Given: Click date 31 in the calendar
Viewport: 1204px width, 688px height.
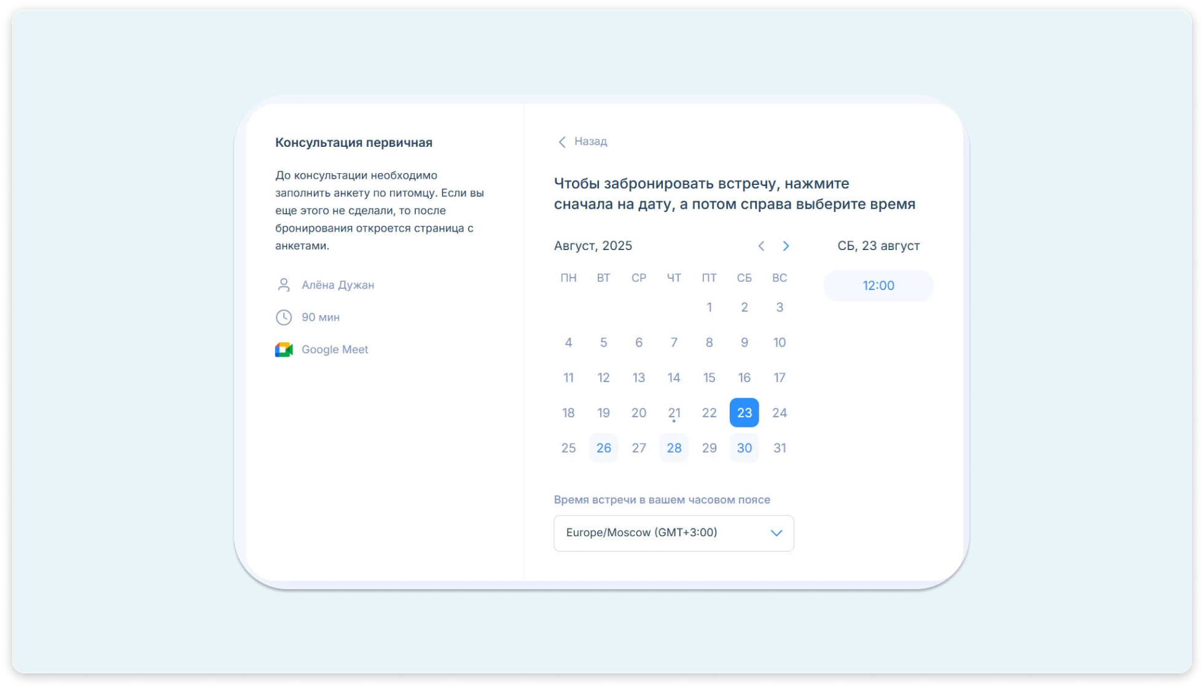Looking at the screenshot, I should click(x=780, y=448).
